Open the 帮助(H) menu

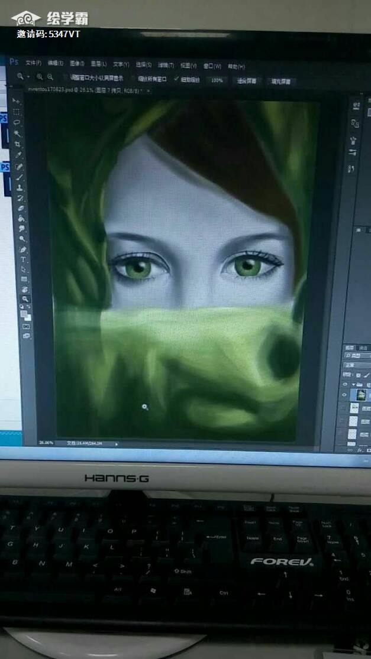pos(237,66)
